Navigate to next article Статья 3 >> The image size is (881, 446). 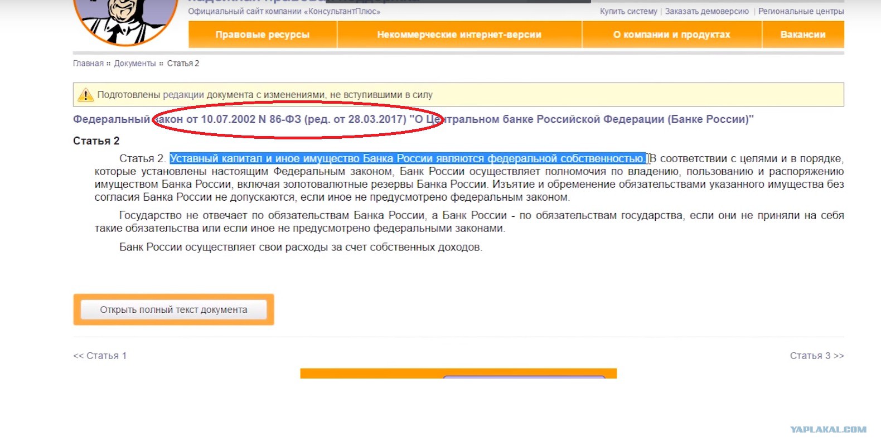coord(817,356)
